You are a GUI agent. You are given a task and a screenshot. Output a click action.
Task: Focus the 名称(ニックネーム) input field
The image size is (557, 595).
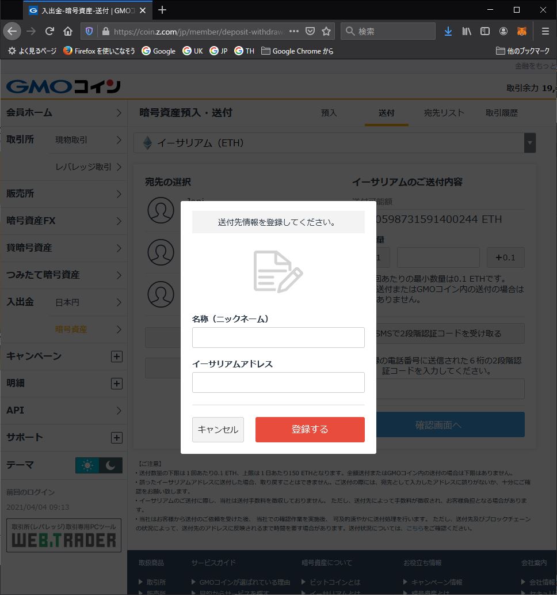pos(278,338)
